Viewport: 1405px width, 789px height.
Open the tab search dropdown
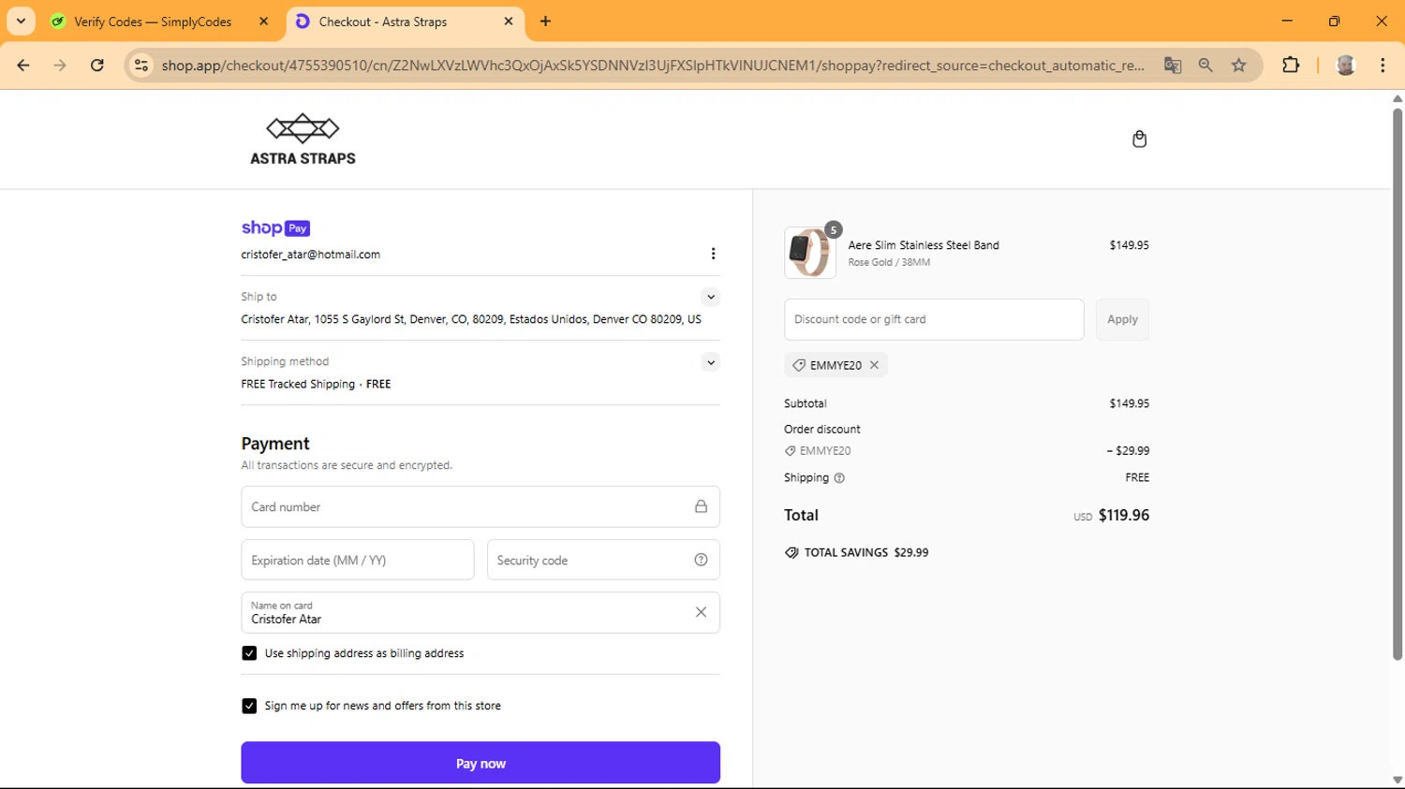[21, 21]
